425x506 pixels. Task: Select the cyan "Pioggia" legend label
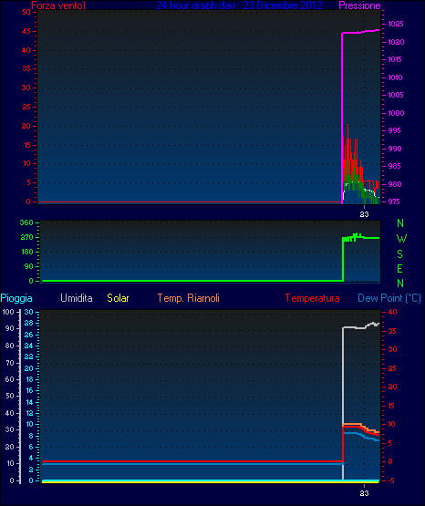point(16,298)
